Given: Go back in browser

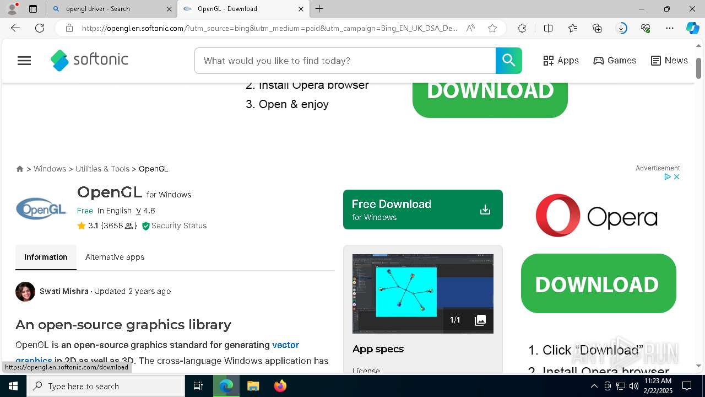Looking at the screenshot, I should 15,28.
